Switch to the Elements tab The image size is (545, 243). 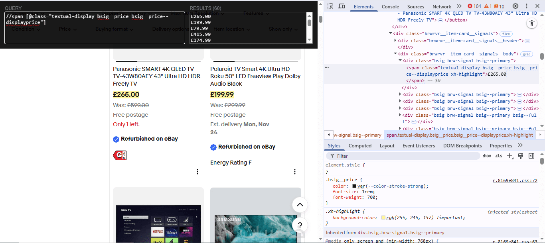point(363,6)
